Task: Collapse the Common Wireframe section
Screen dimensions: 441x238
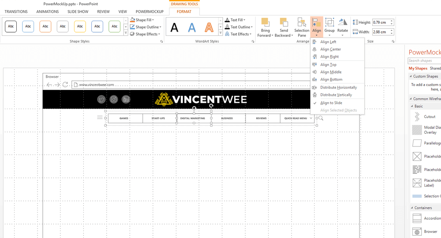Action: click(411, 99)
